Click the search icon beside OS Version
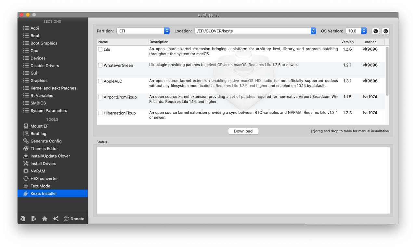 (x=376, y=31)
